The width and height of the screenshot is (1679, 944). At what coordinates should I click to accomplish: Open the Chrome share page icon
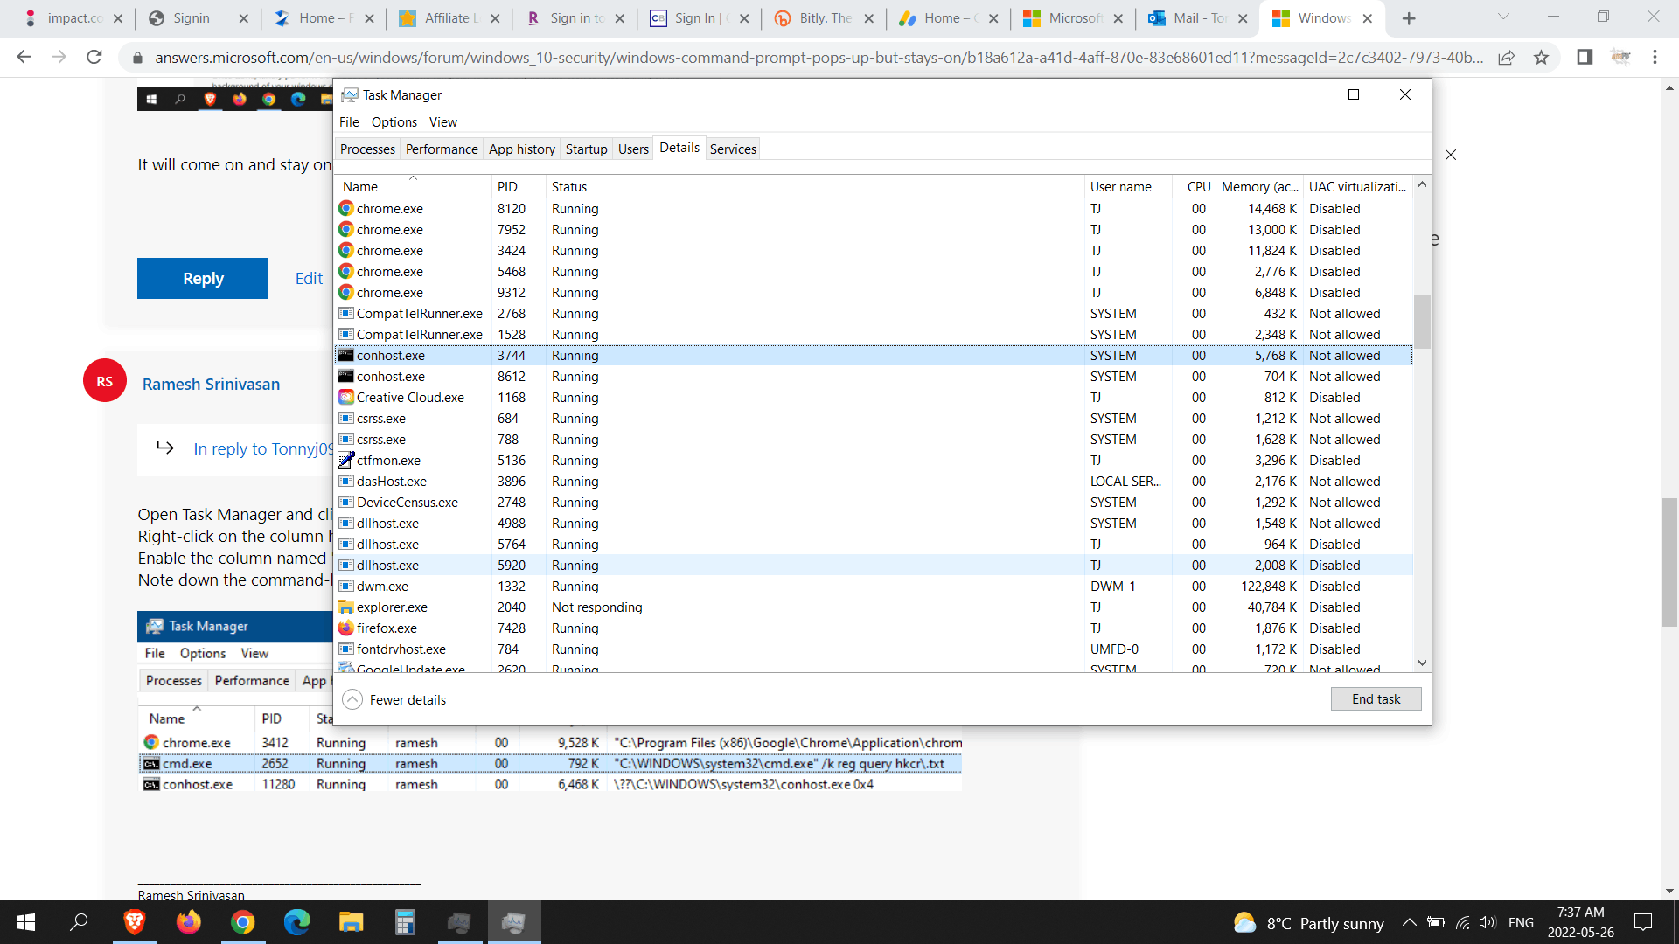[1506, 58]
